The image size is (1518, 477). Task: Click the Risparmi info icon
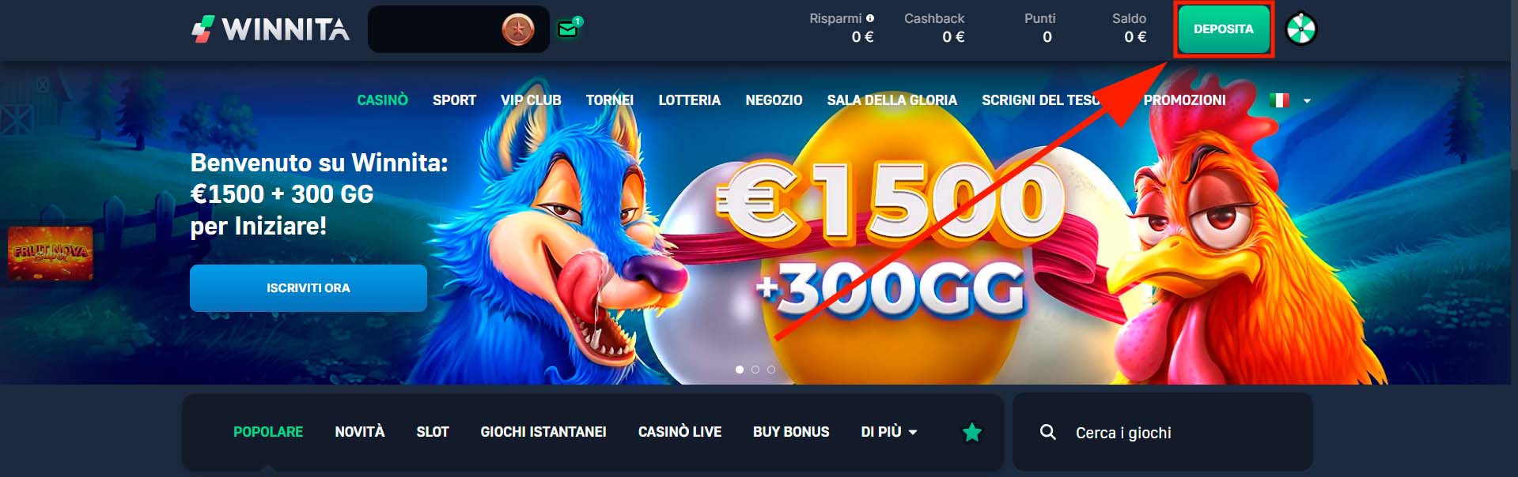[x=870, y=18]
